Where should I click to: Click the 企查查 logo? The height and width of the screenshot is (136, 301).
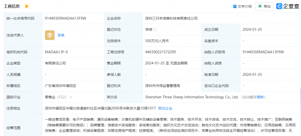[288, 6]
